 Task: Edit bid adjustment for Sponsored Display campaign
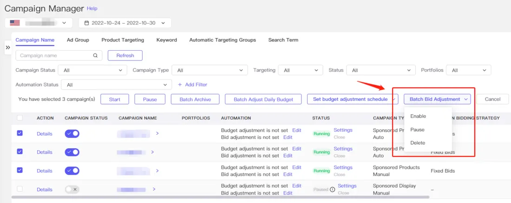pos(288,193)
